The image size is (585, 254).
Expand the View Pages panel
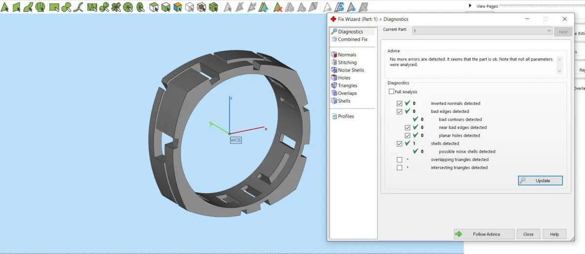470,6
